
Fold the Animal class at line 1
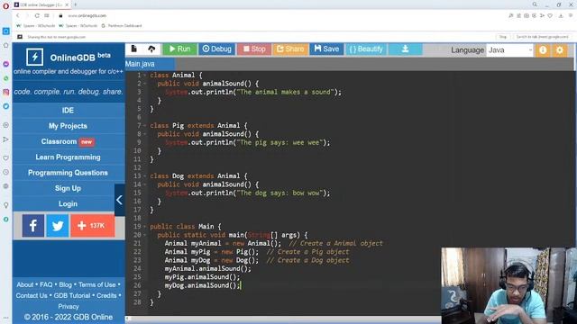coord(144,76)
